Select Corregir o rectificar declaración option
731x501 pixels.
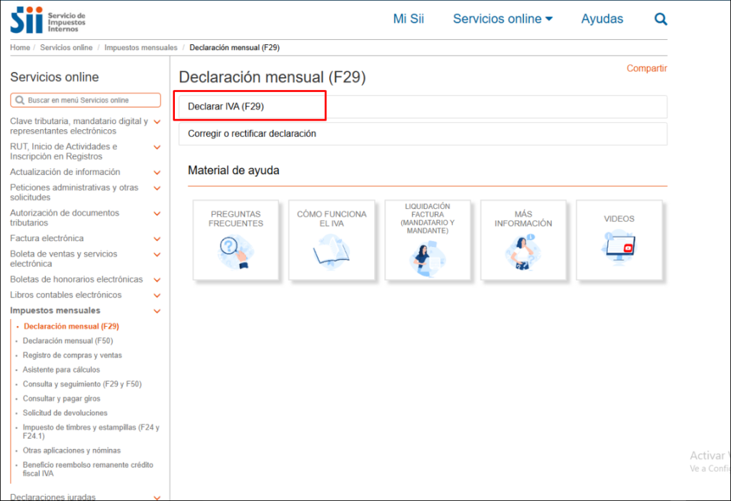point(423,133)
